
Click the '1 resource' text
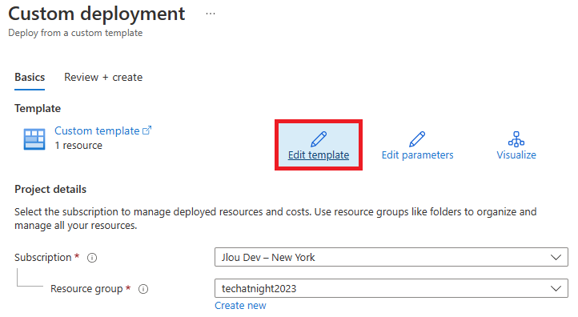click(x=78, y=146)
